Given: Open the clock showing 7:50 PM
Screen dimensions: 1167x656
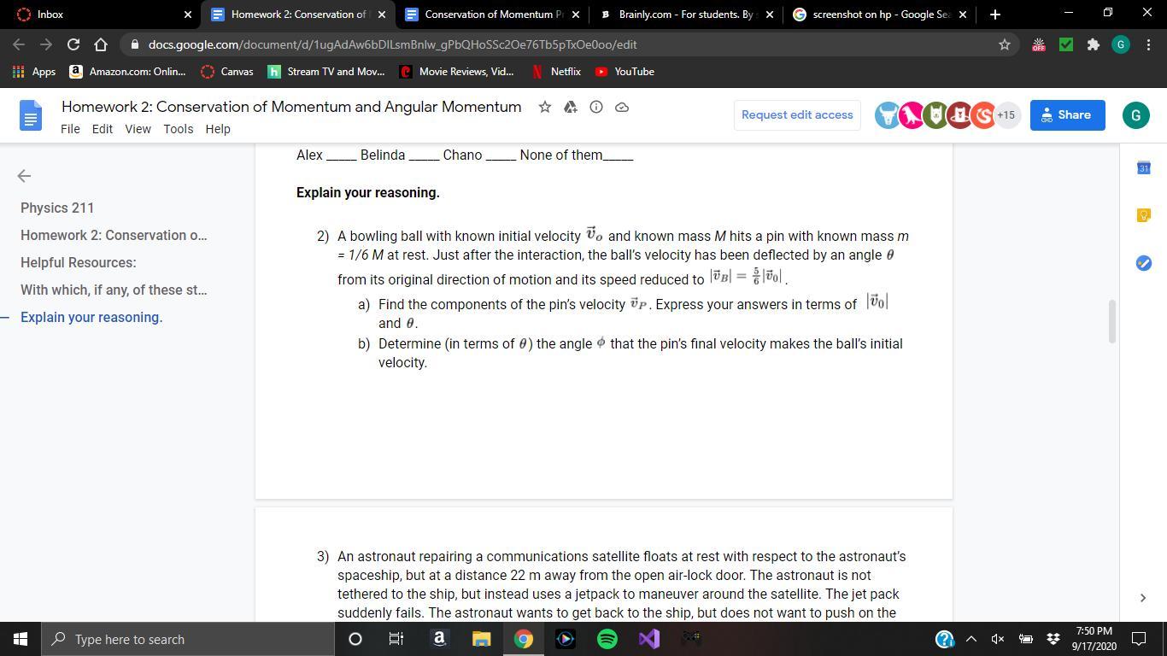Looking at the screenshot, I should coord(1094,639).
